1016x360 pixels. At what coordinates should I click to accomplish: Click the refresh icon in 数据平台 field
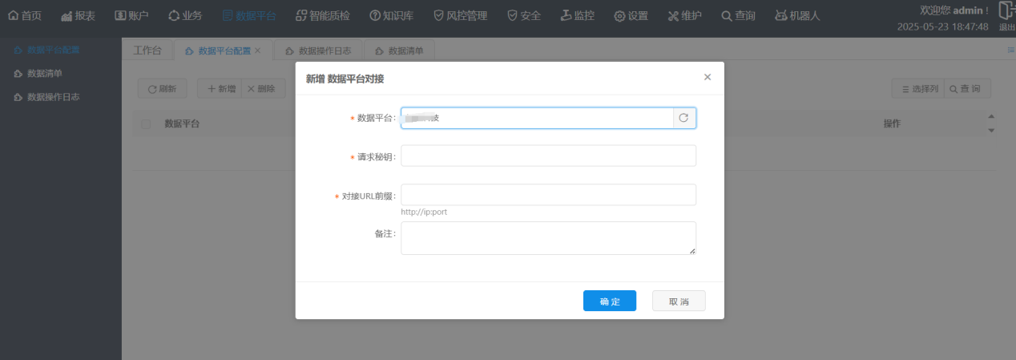click(x=683, y=118)
